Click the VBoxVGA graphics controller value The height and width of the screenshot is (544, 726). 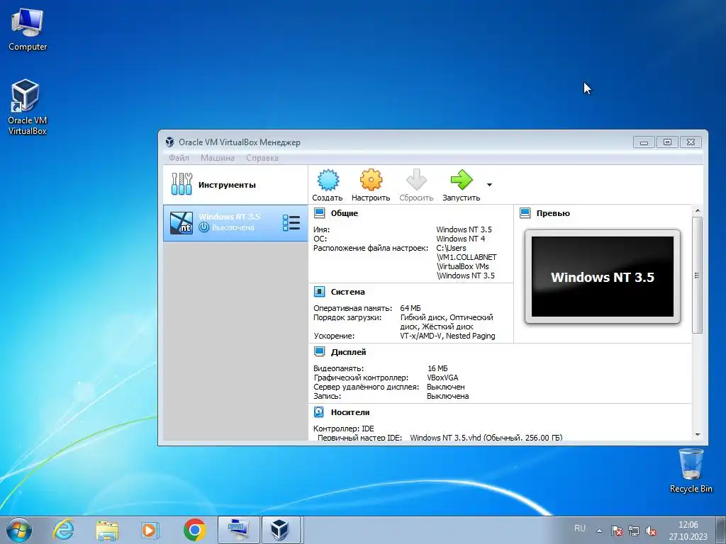click(x=442, y=378)
